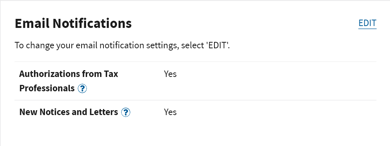390x146 pixels.
Task: Click the divider line above New Notices row
Action: [196, 100]
